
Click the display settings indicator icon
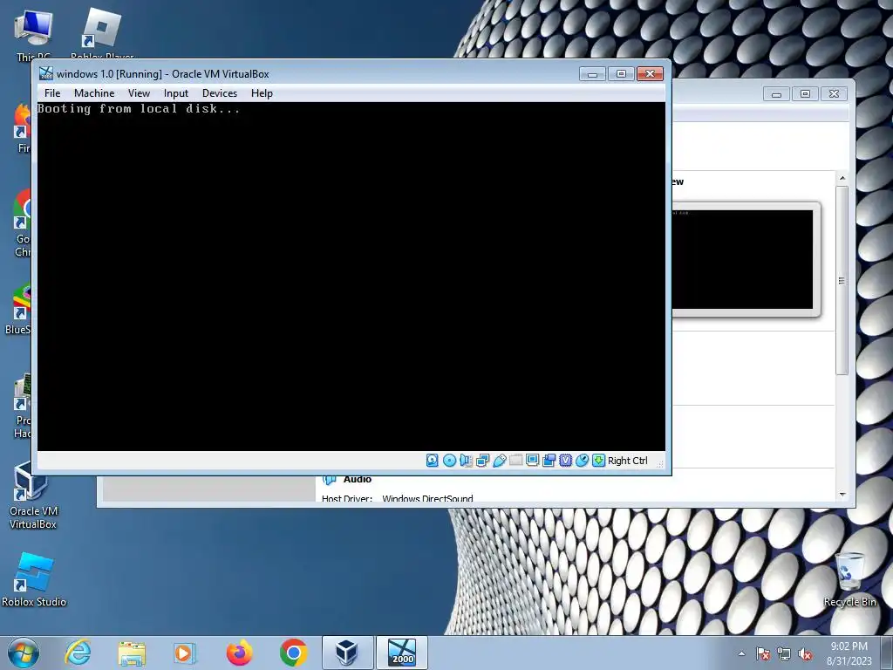(x=533, y=461)
